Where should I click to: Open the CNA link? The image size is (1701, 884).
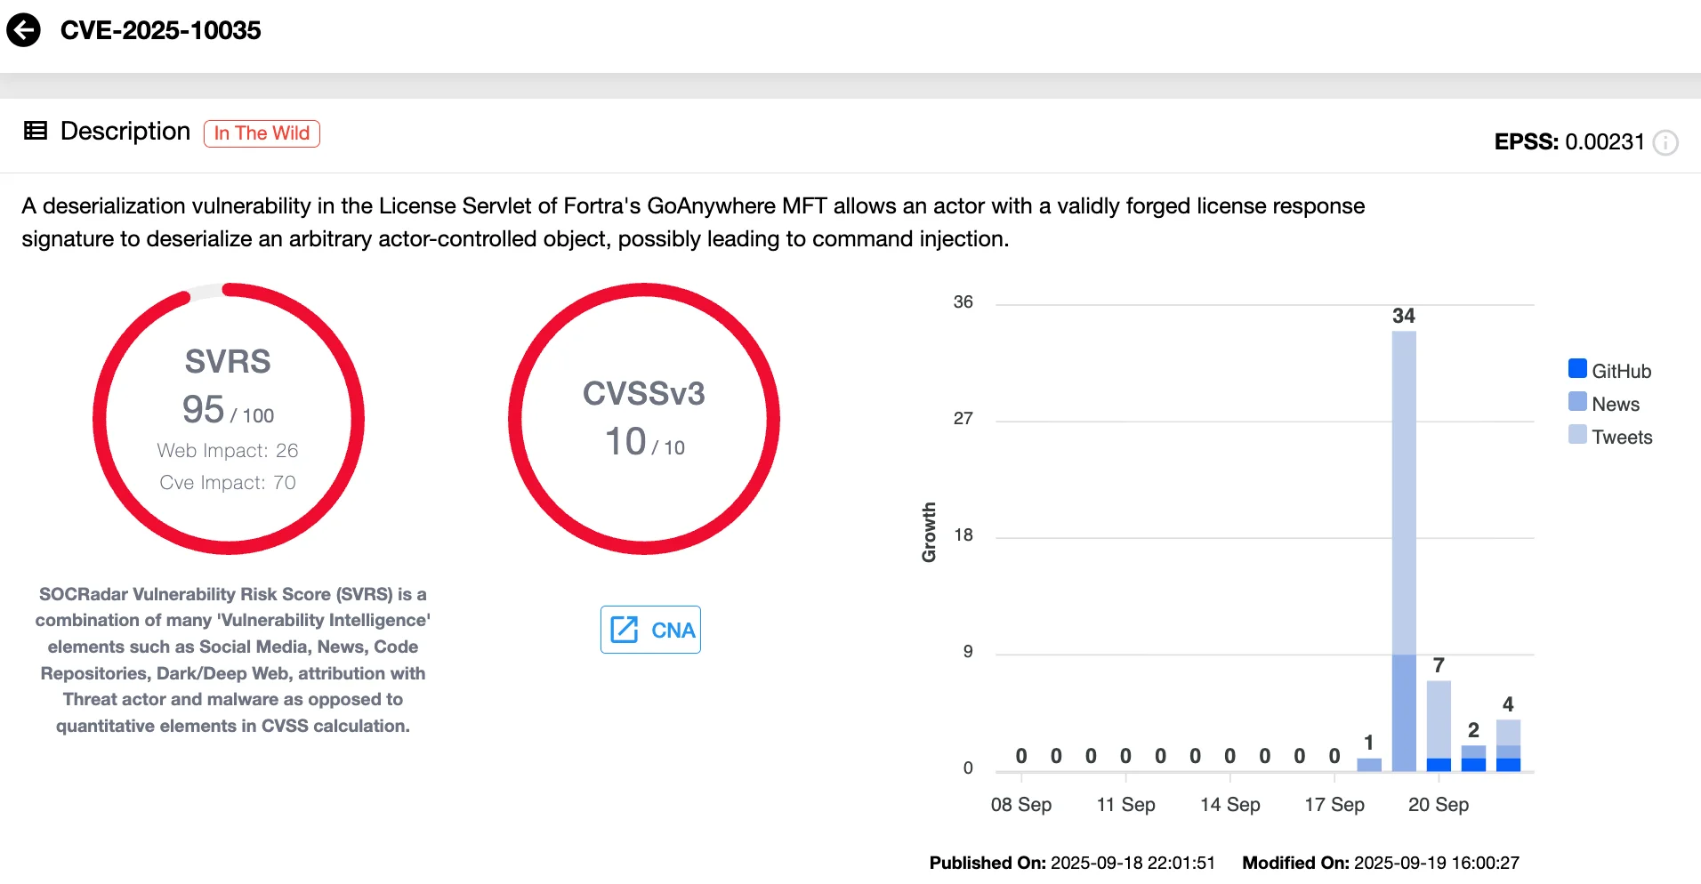pyautogui.click(x=650, y=630)
